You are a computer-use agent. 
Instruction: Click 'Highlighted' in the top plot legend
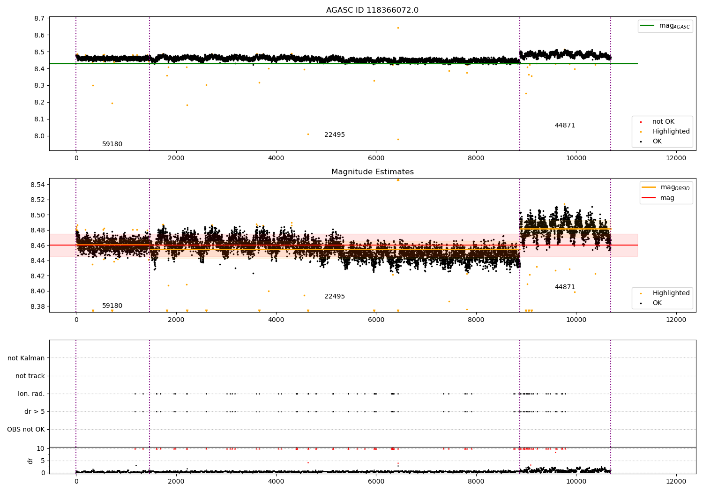tap(671, 132)
